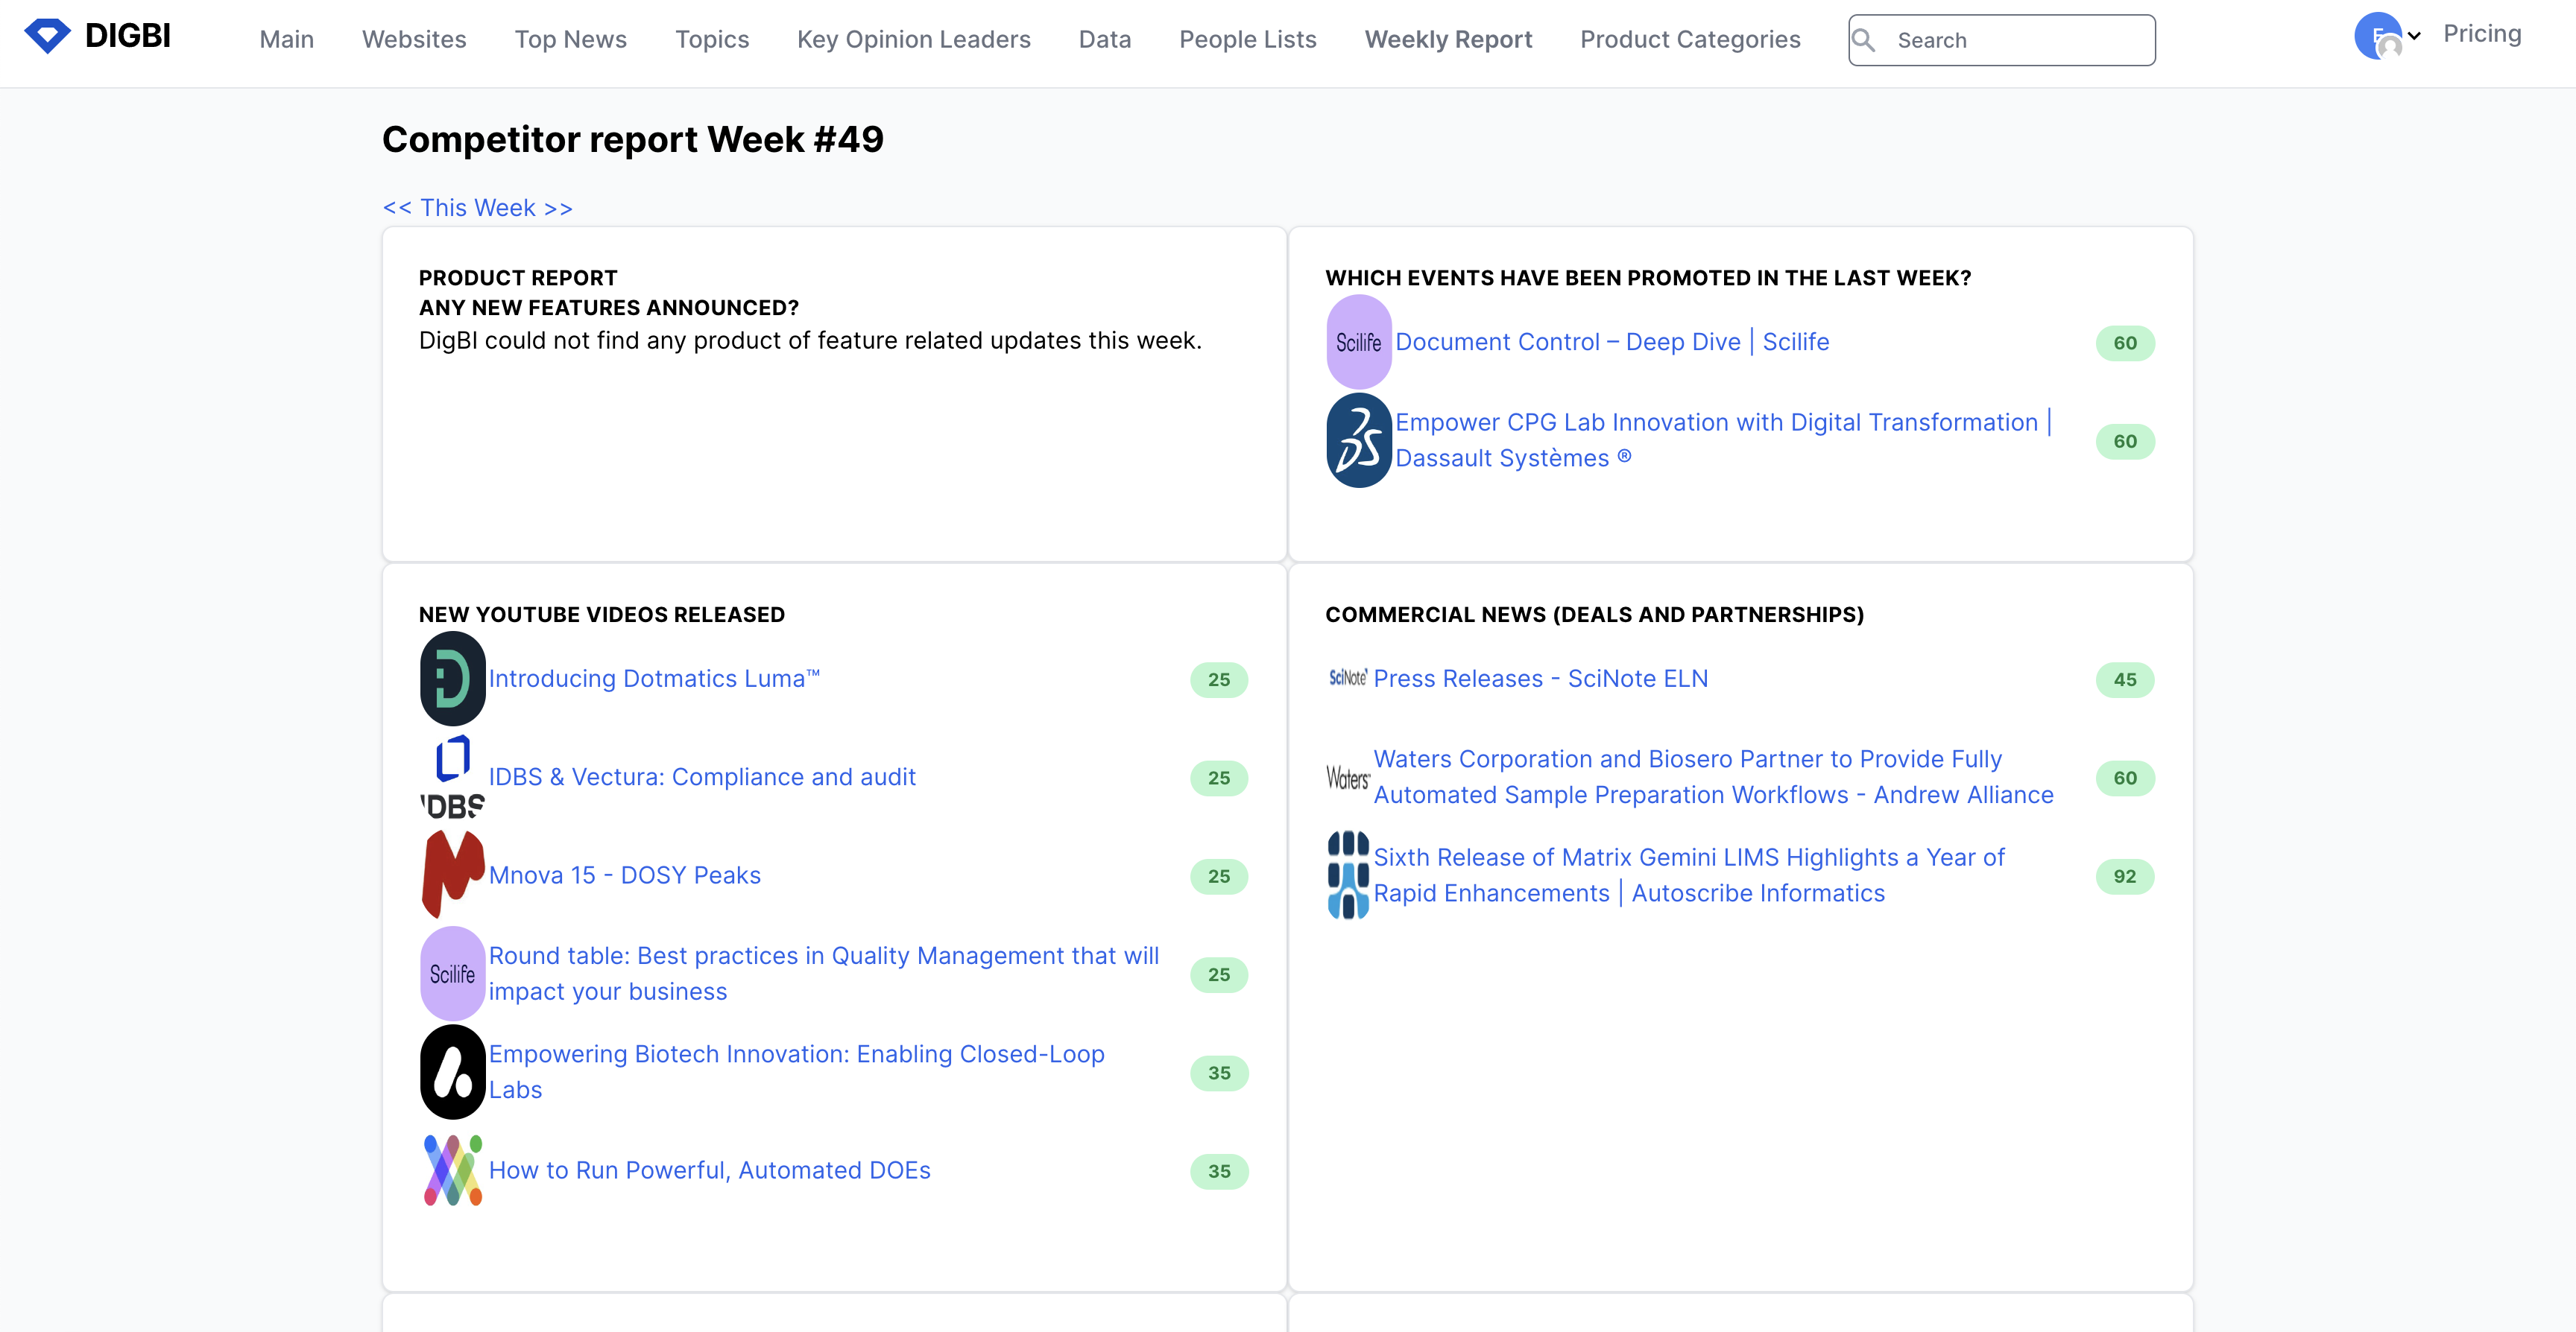
Task: Click score badge 60 for Dassault Systèmes event
Action: click(2125, 441)
